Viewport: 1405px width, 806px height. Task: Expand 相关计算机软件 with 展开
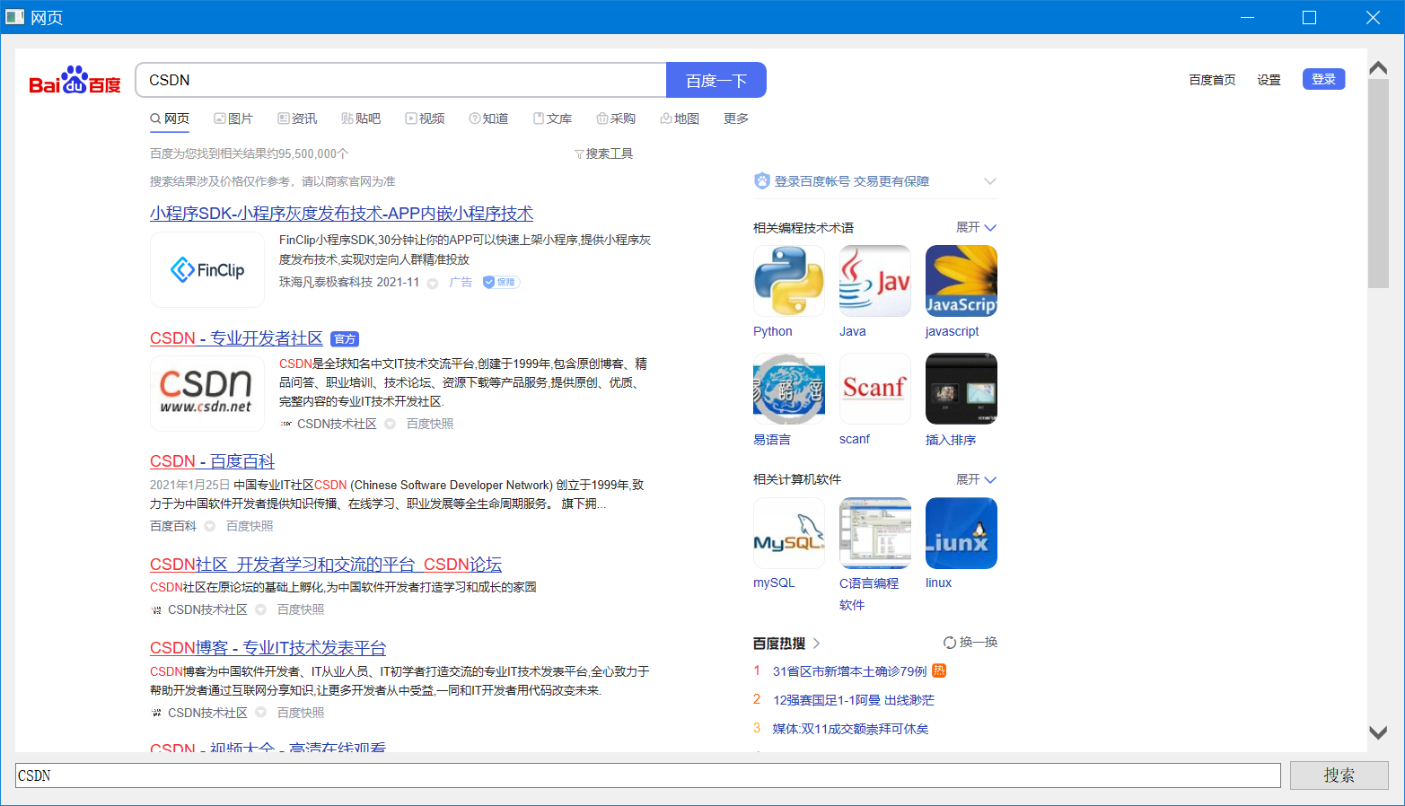point(977,479)
